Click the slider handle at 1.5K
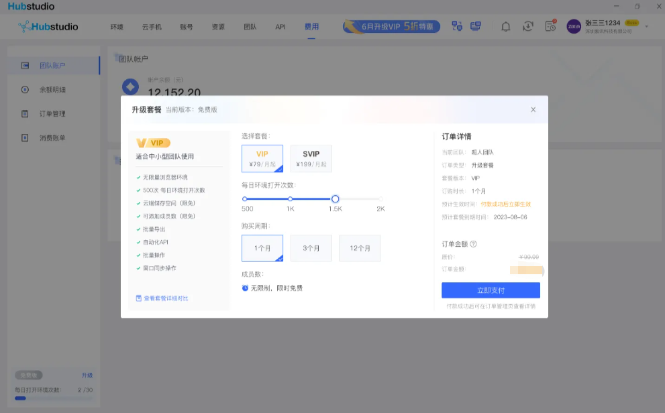Viewport: 665px width, 413px height. tap(335, 198)
